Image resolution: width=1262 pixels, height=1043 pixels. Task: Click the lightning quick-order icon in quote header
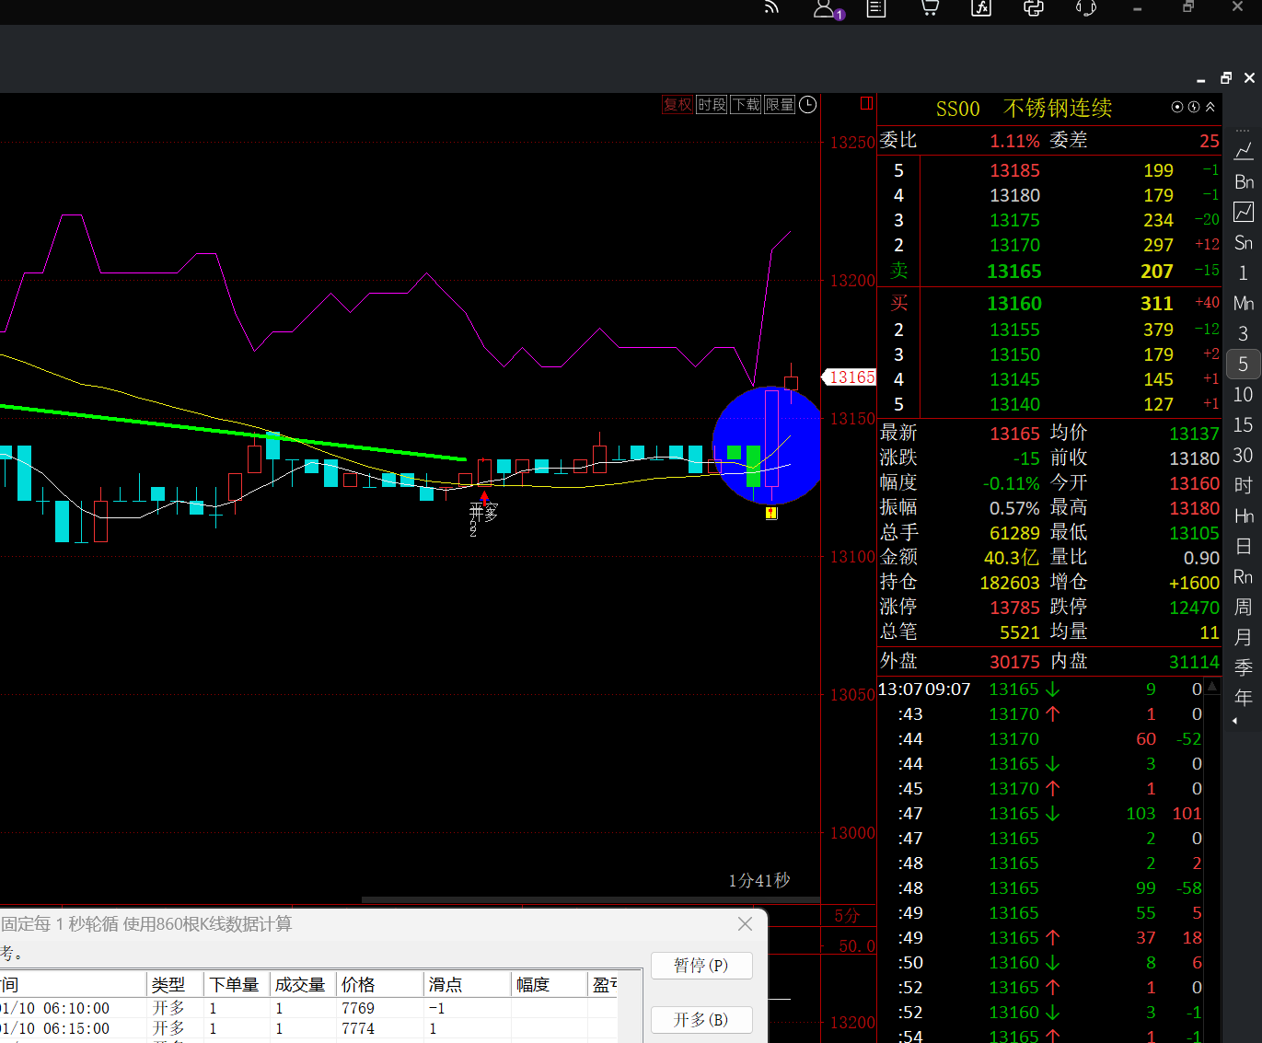pos(1194,107)
